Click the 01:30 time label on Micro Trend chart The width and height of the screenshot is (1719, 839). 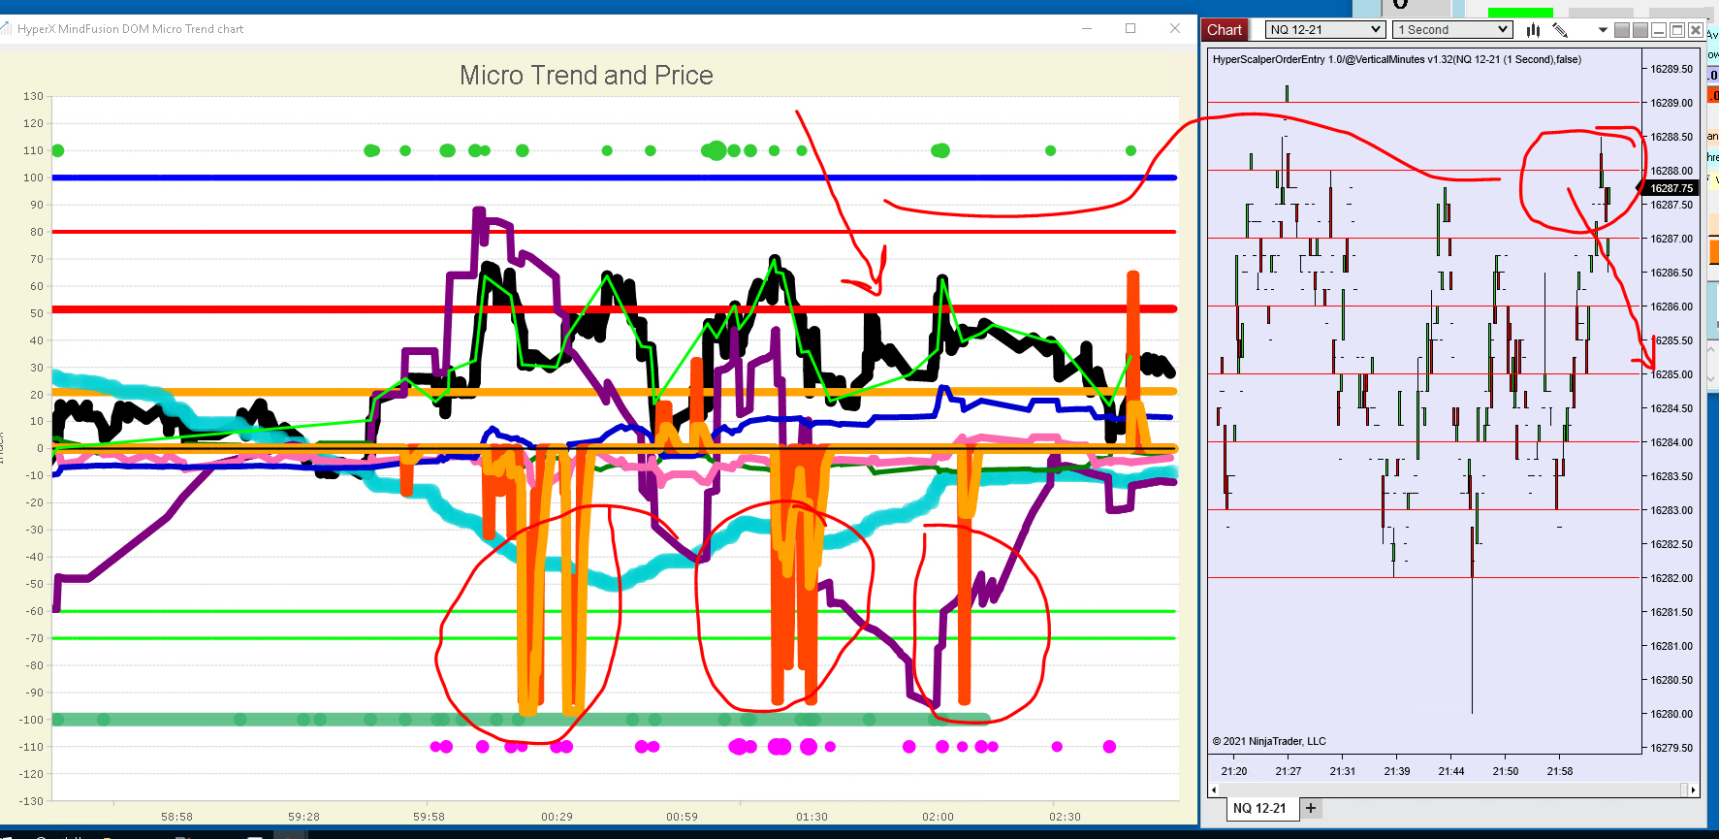click(812, 817)
